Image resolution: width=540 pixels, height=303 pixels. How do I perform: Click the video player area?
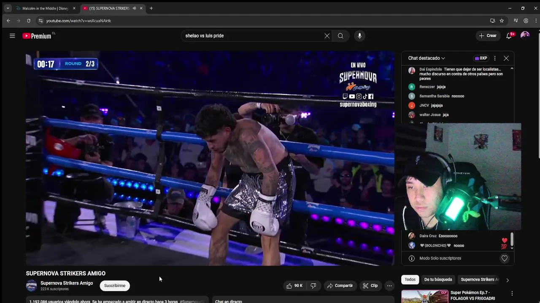[210, 158]
